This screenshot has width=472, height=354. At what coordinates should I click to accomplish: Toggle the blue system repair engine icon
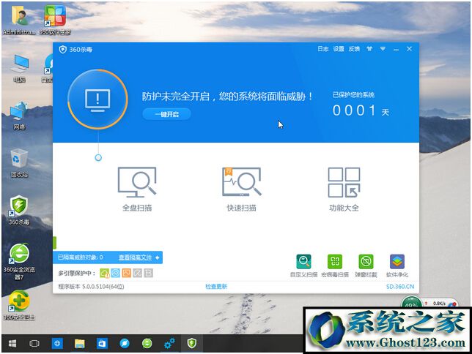coord(116,273)
